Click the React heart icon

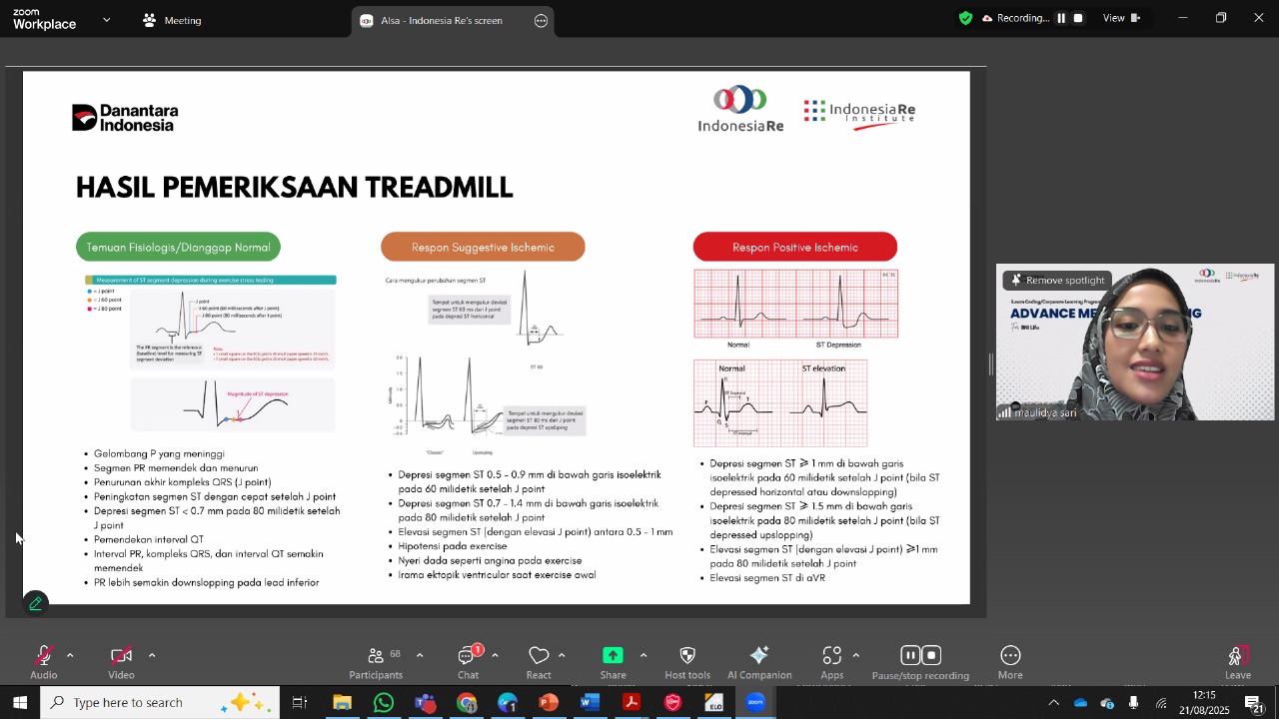click(x=539, y=656)
